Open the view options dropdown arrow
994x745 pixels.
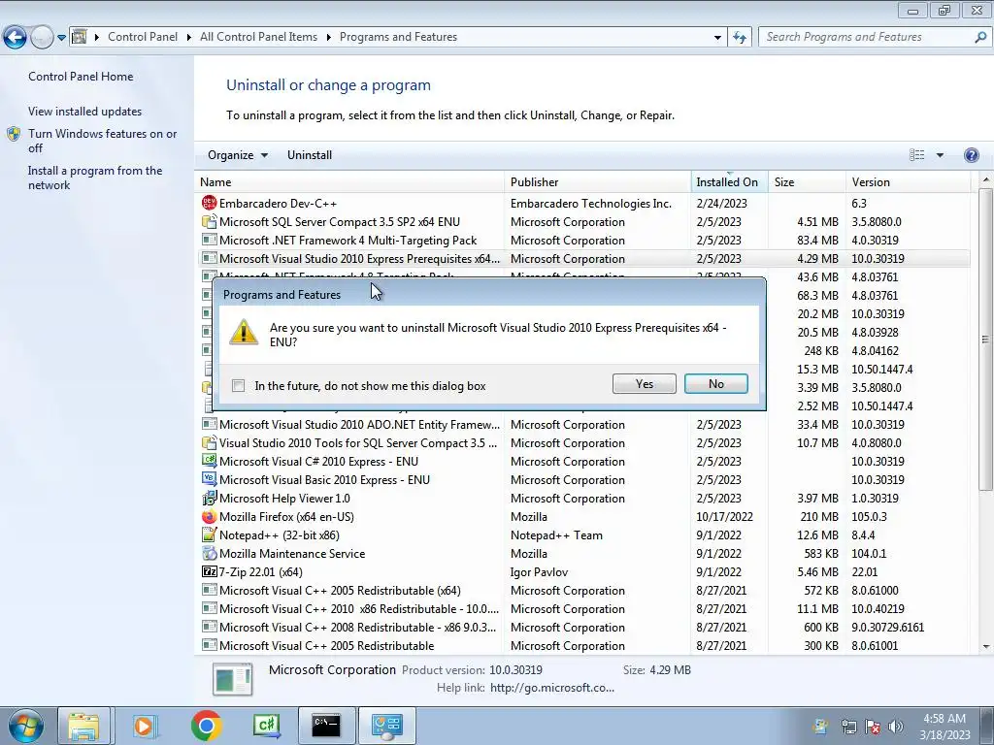tap(940, 155)
